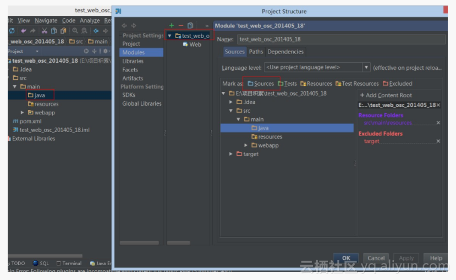Viewport: 456px width, 280px height.
Task: Collapse main folder in Project panel
Action: 14,87
